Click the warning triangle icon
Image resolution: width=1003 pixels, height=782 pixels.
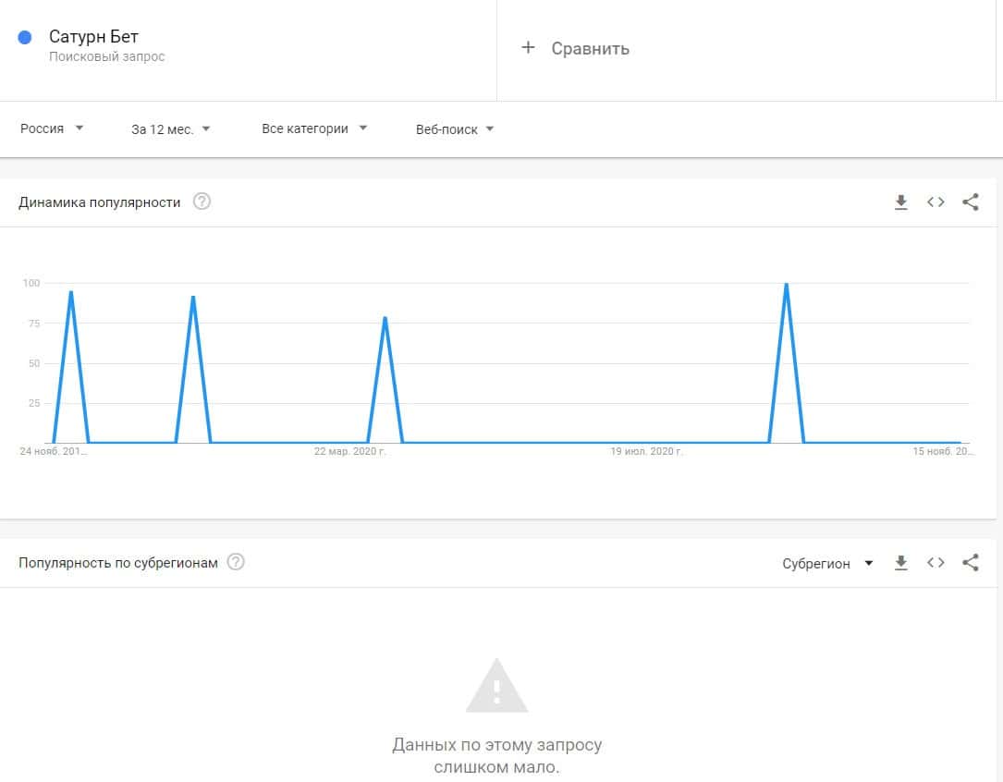tap(496, 686)
